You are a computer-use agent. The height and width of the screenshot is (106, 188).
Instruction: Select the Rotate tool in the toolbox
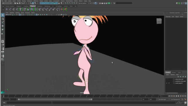coord(3,29)
